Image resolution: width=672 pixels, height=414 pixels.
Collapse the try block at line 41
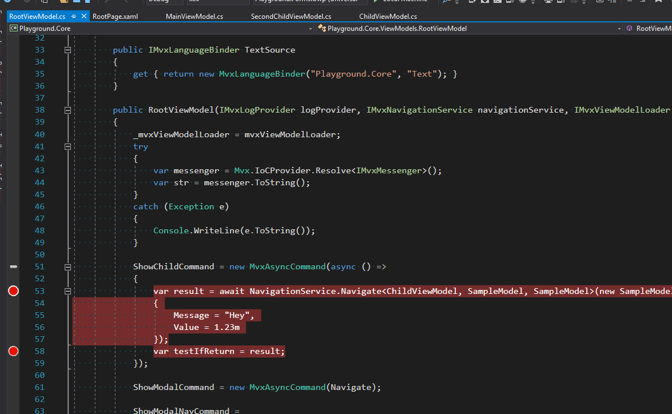[67, 146]
